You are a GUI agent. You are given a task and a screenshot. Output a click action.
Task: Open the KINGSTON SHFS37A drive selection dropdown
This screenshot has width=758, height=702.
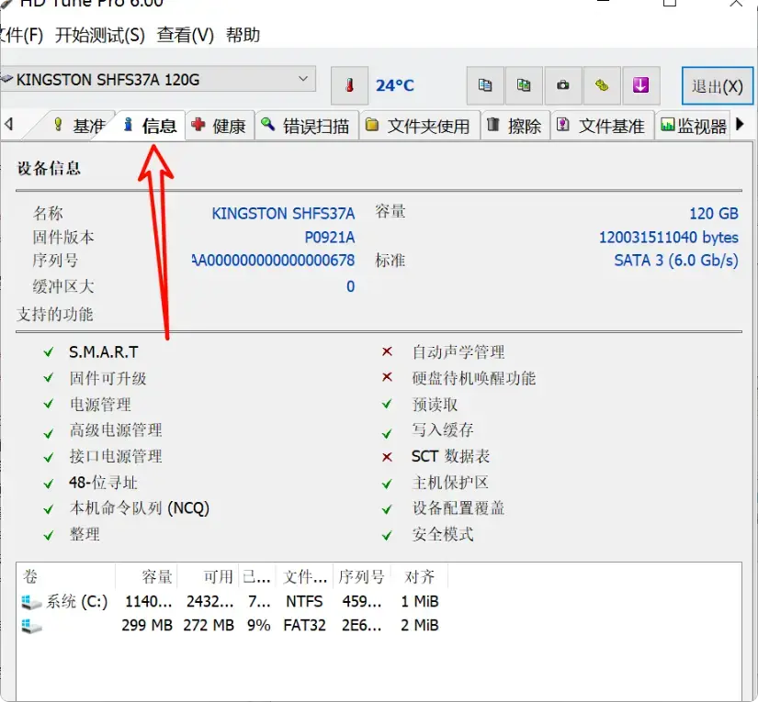[x=303, y=79]
